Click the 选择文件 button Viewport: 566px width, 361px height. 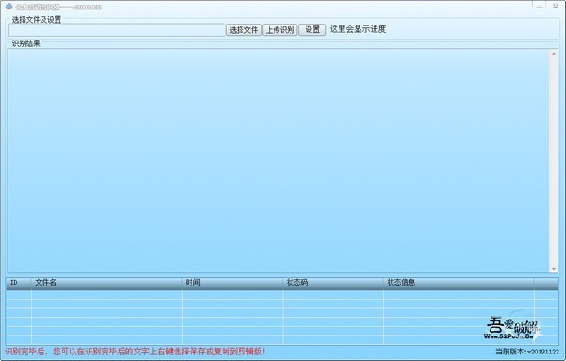pos(244,29)
